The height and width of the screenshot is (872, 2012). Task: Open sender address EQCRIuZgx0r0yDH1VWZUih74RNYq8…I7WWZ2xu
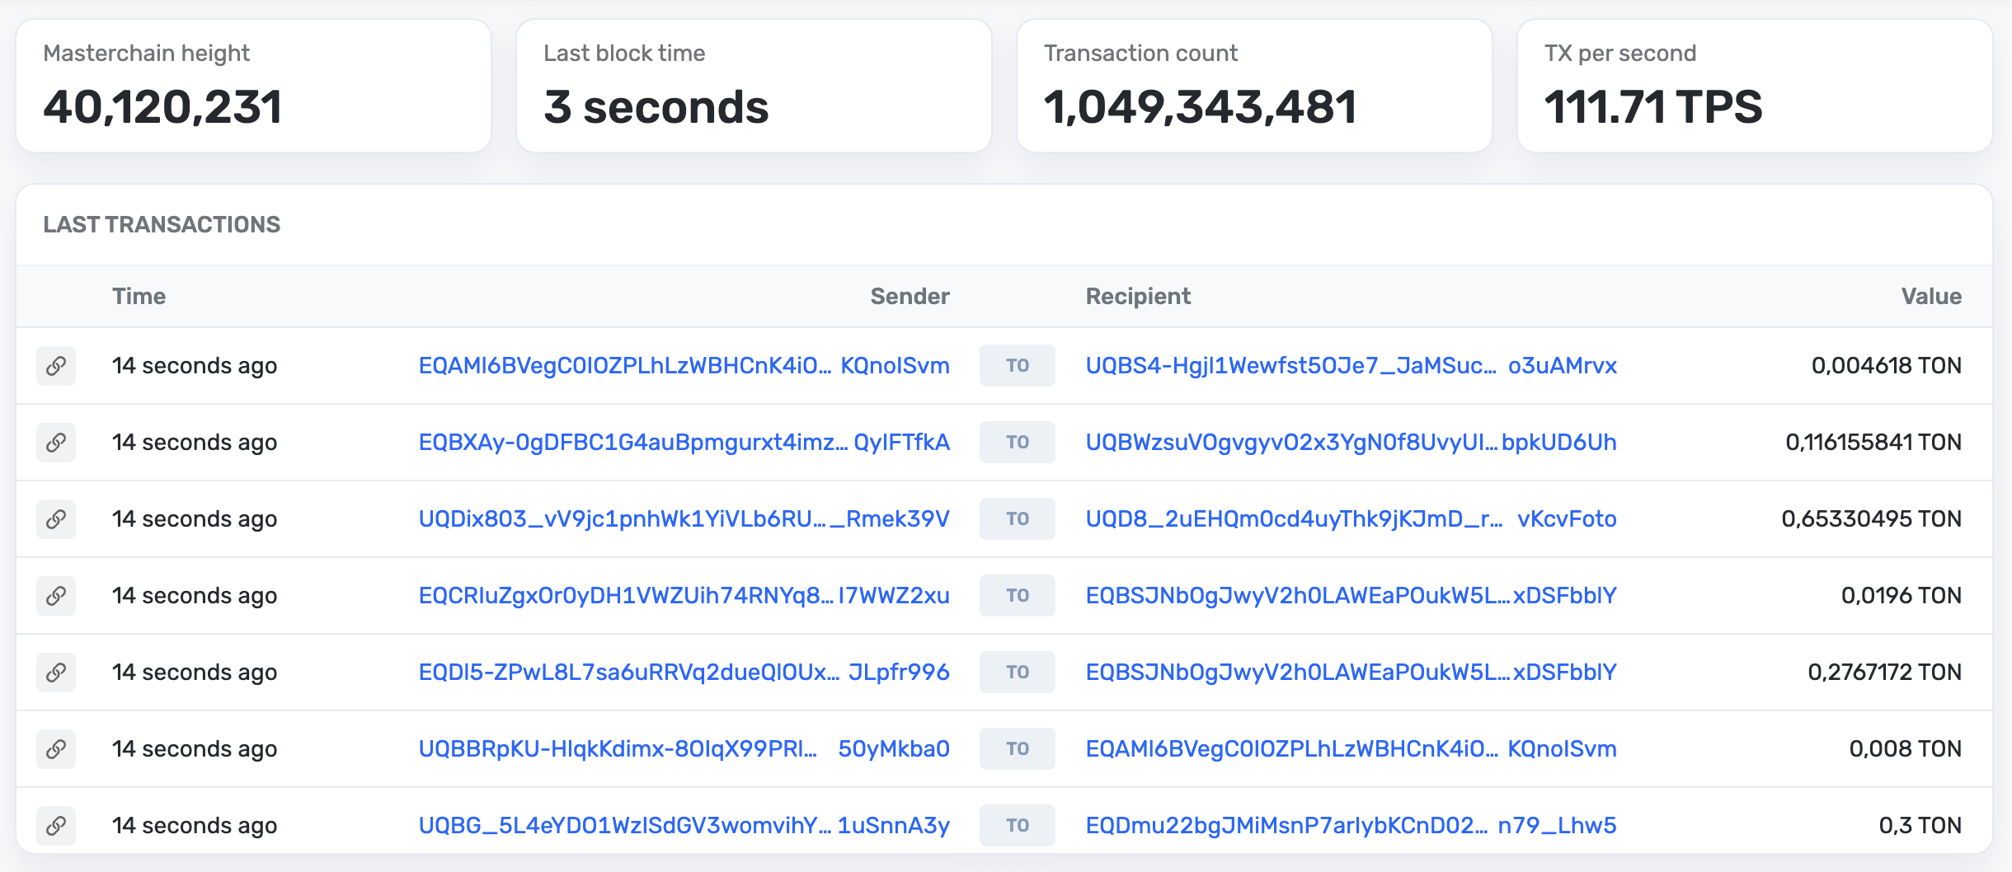684,596
